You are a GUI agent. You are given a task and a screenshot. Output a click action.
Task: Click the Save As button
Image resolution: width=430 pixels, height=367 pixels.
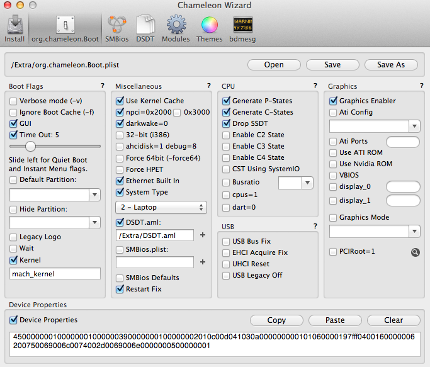(x=390, y=64)
